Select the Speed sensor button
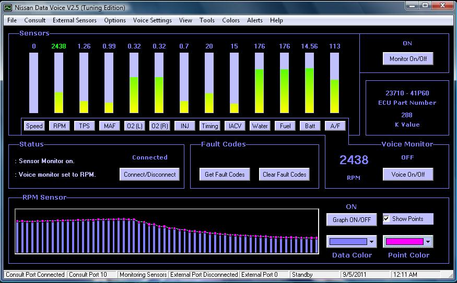 pyautogui.click(x=34, y=126)
